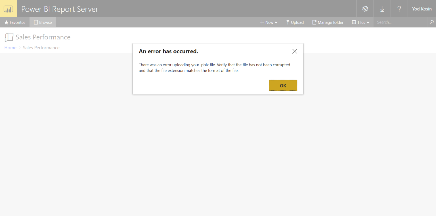Close the error dialog with X
This screenshot has width=436, height=216.
pyautogui.click(x=295, y=51)
